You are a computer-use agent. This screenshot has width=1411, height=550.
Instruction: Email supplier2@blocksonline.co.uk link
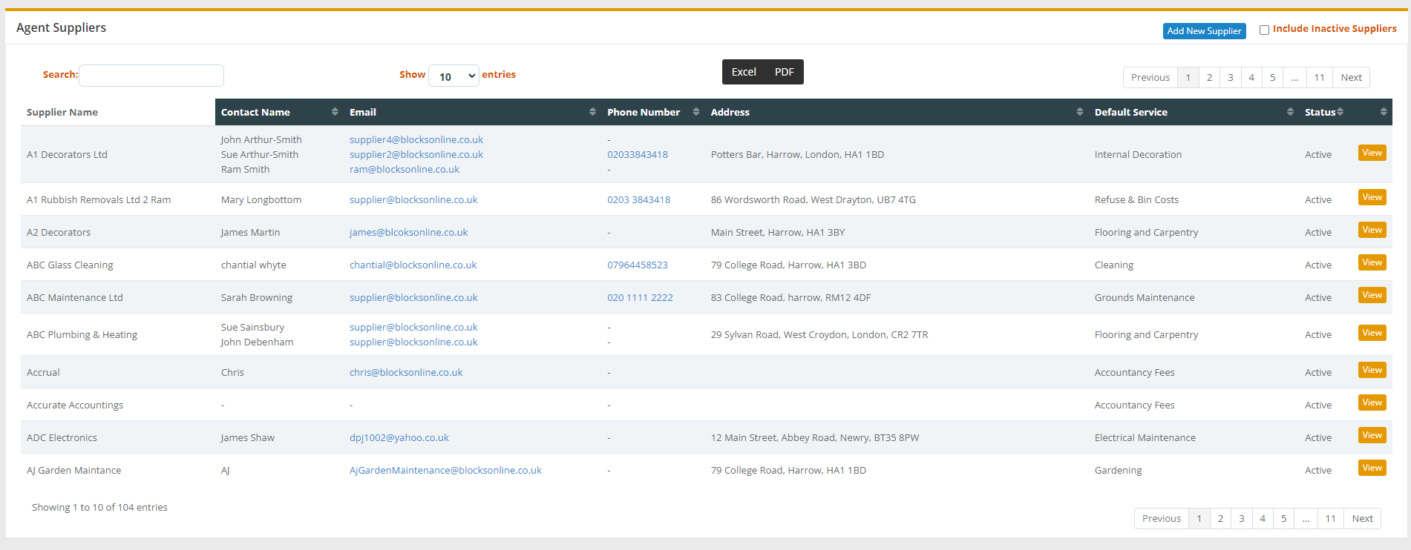click(416, 154)
